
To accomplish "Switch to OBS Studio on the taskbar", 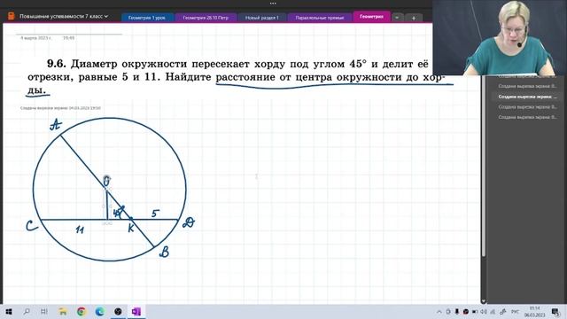I will click(x=118, y=311).
